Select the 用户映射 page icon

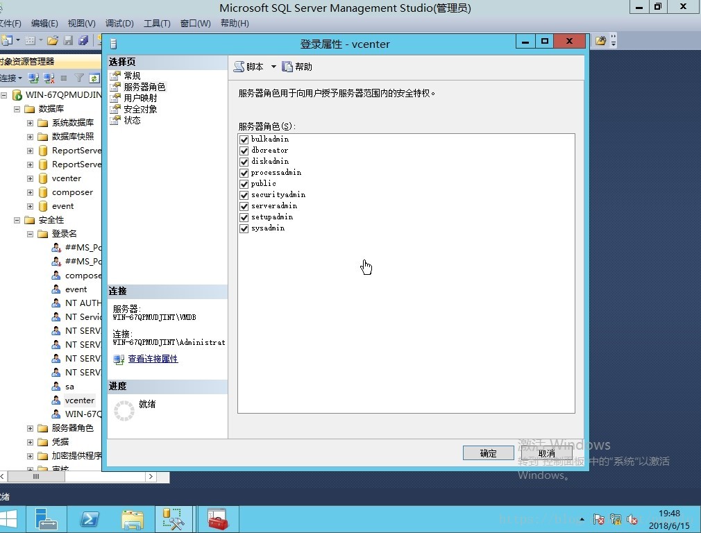click(115, 98)
